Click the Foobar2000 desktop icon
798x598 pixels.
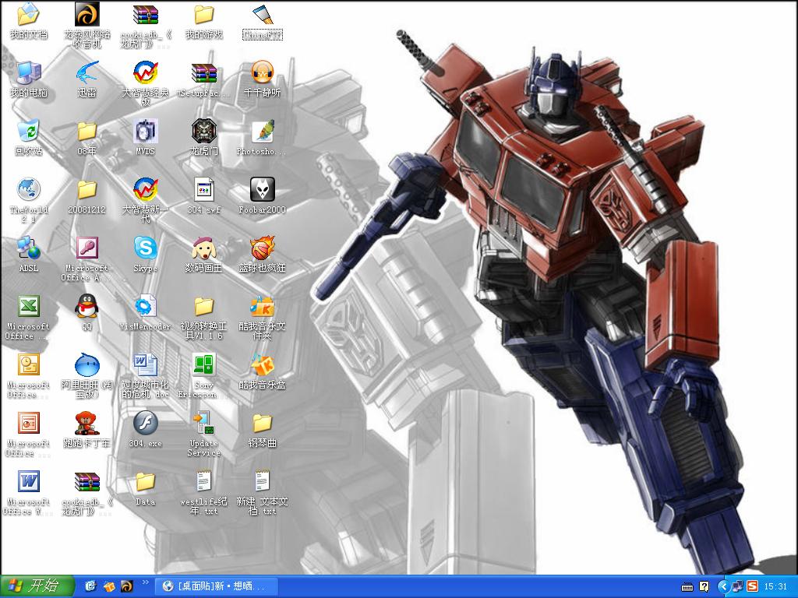point(263,190)
